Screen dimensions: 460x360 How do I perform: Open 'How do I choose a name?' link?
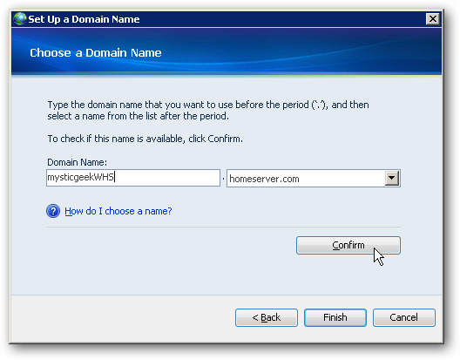click(x=118, y=211)
